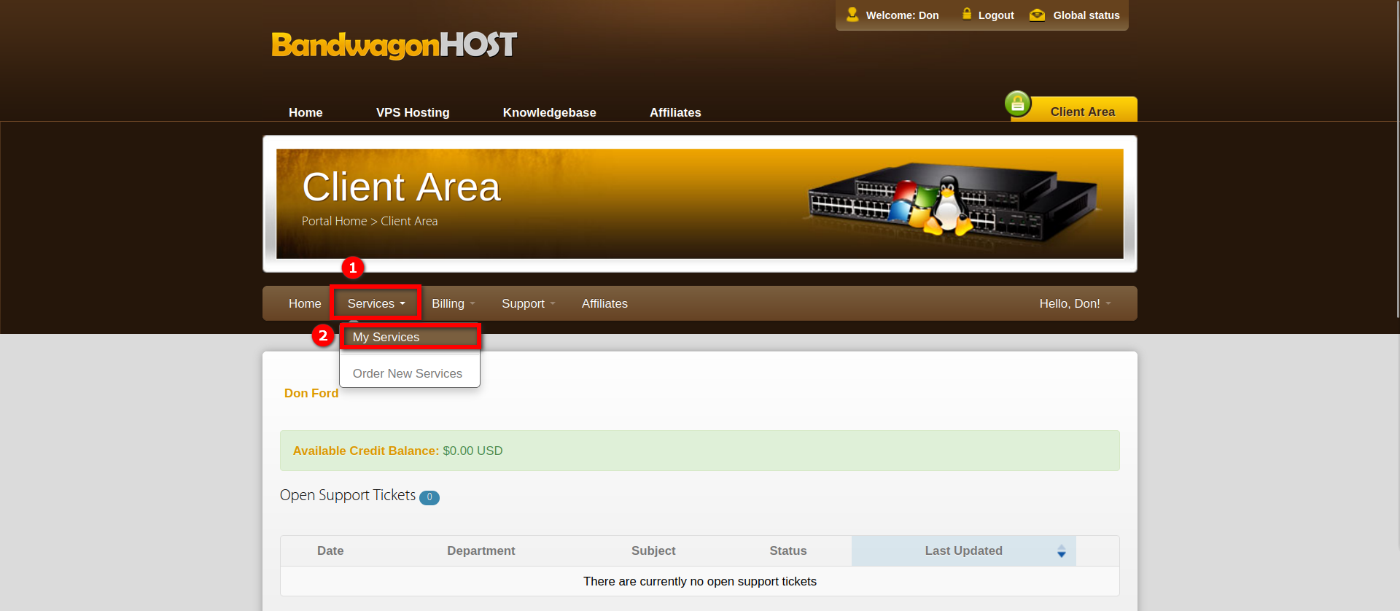Click the user icon beside Welcome: Don
Screen dimensions: 1400x611
tap(852, 15)
